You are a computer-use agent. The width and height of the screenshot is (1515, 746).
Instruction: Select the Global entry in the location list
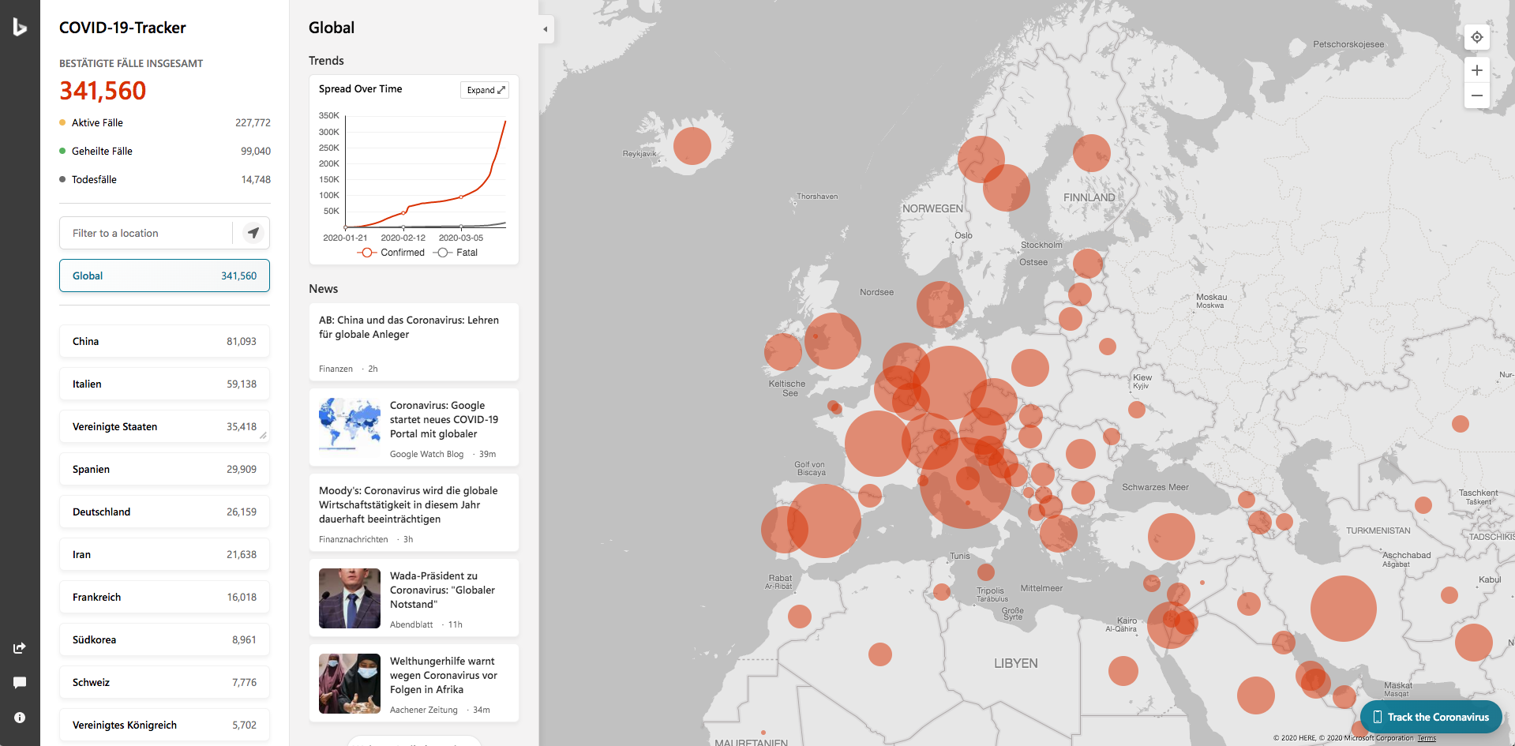[x=164, y=276]
